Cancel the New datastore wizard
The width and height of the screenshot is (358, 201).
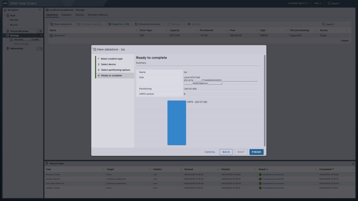point(210,152)
